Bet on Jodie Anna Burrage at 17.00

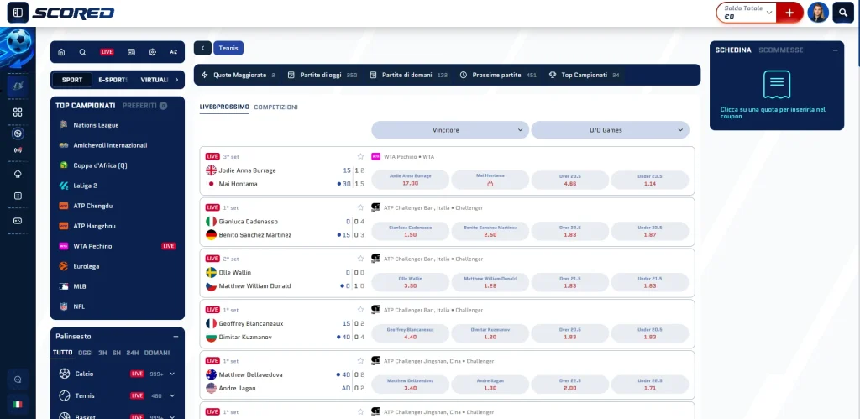point(410,180)
